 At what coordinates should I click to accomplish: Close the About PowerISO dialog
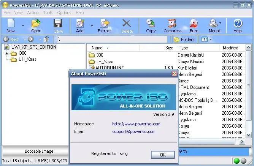[x=174, y=74]
